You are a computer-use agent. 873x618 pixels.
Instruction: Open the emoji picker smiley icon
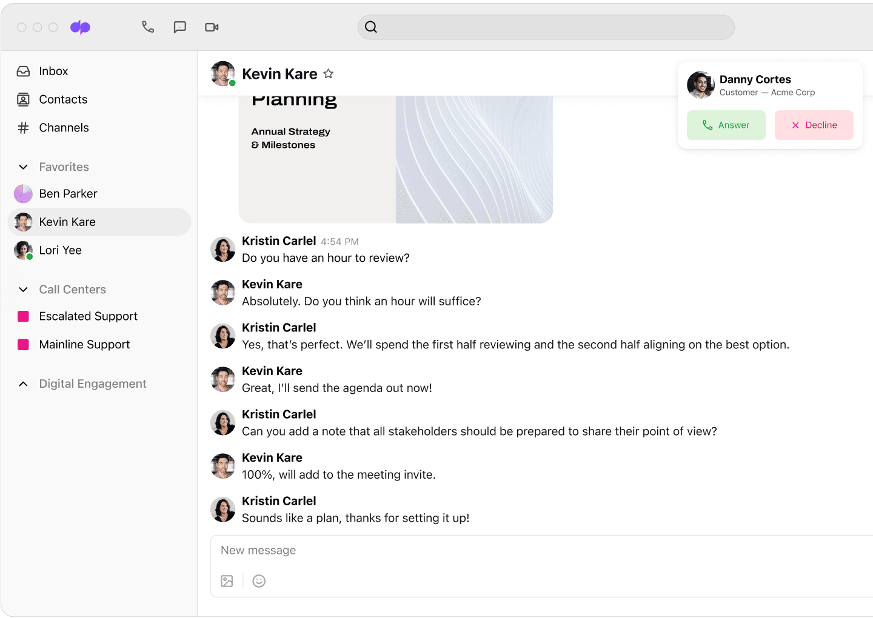pyautogui.click(x=259, y=581)
